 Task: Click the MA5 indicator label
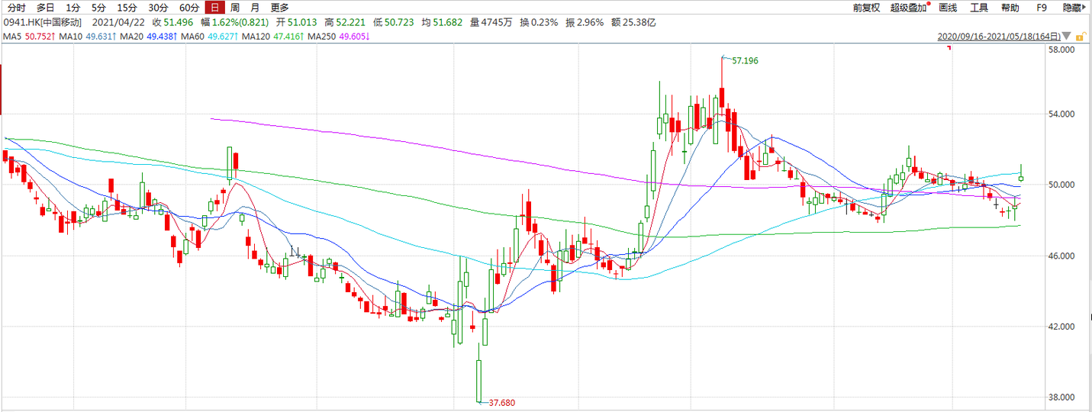point(12,36)
